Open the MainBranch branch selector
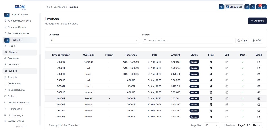This screenshot has width=270, height=130. [234, 7]
